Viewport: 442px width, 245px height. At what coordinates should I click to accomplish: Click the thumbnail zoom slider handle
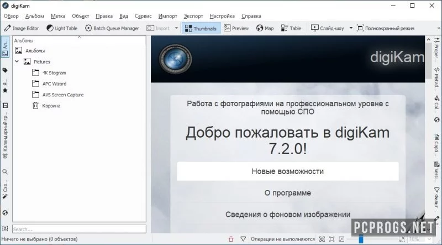click(x=361, y=239)
